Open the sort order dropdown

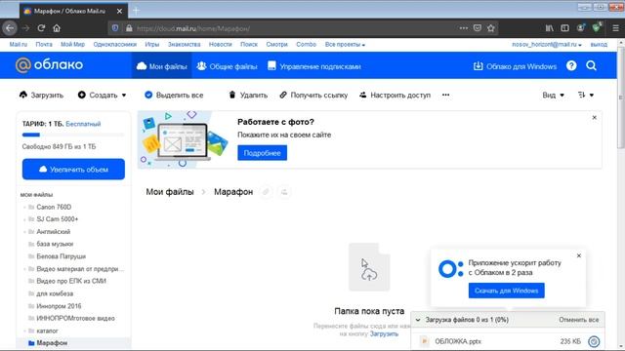point(586,96)
